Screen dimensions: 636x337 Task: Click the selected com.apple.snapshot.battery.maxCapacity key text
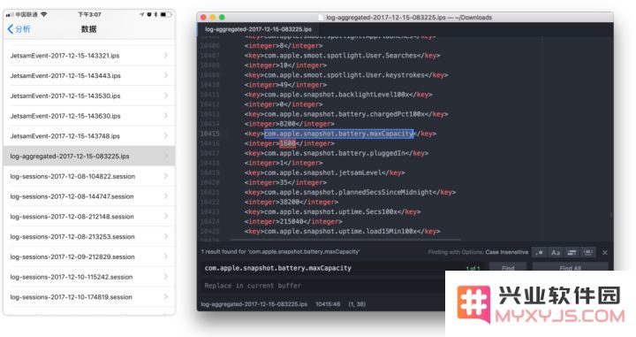coord(338,134)
